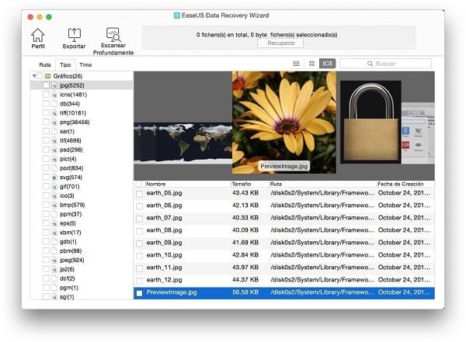The height and width of the screenshot is (342, 466).
Task: Check the jpg(5252) checkbox
Action: click(46, 85)
